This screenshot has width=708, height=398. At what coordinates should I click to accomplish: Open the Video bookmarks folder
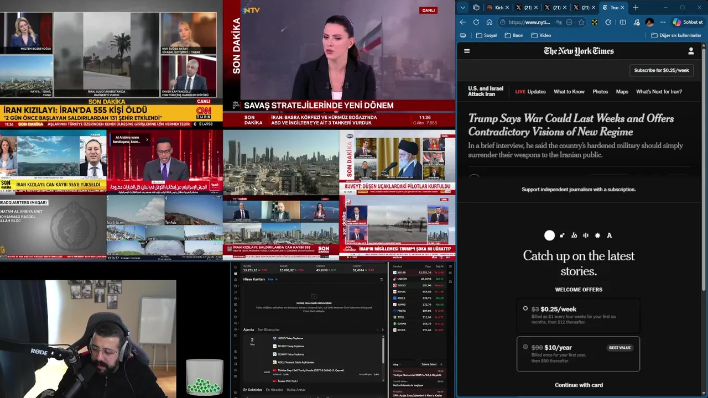tap(541, 35)
